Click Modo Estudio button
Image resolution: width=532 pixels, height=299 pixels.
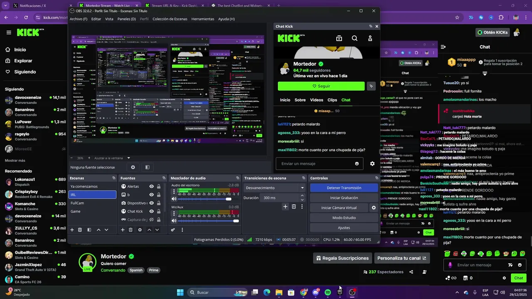coord(344,218)
